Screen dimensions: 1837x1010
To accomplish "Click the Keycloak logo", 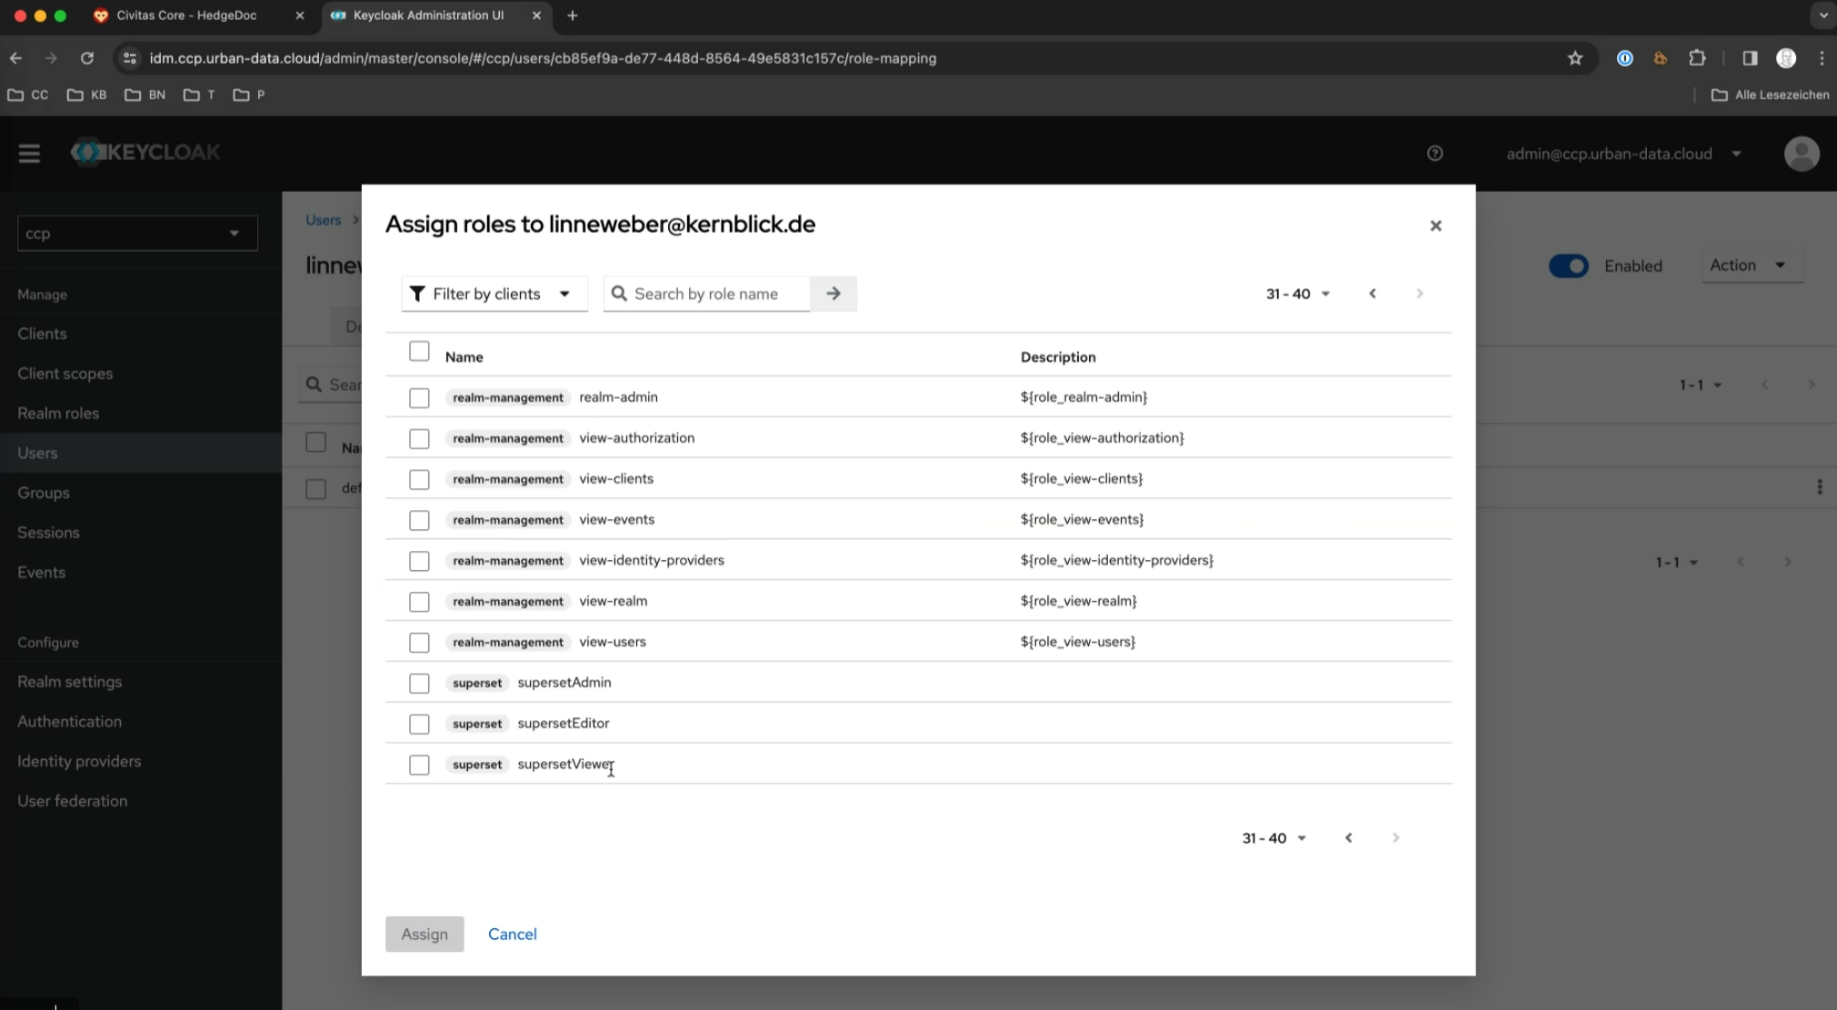I will pos(146,153).
